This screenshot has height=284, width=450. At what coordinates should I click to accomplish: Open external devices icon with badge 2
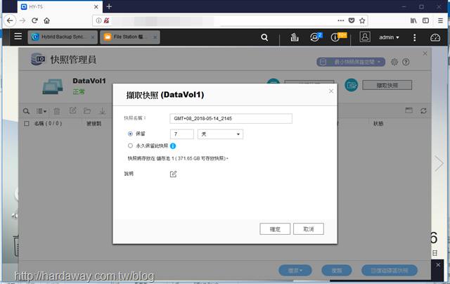click(315, 37)
